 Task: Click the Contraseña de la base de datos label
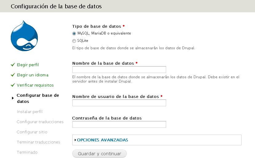point(107,118)
